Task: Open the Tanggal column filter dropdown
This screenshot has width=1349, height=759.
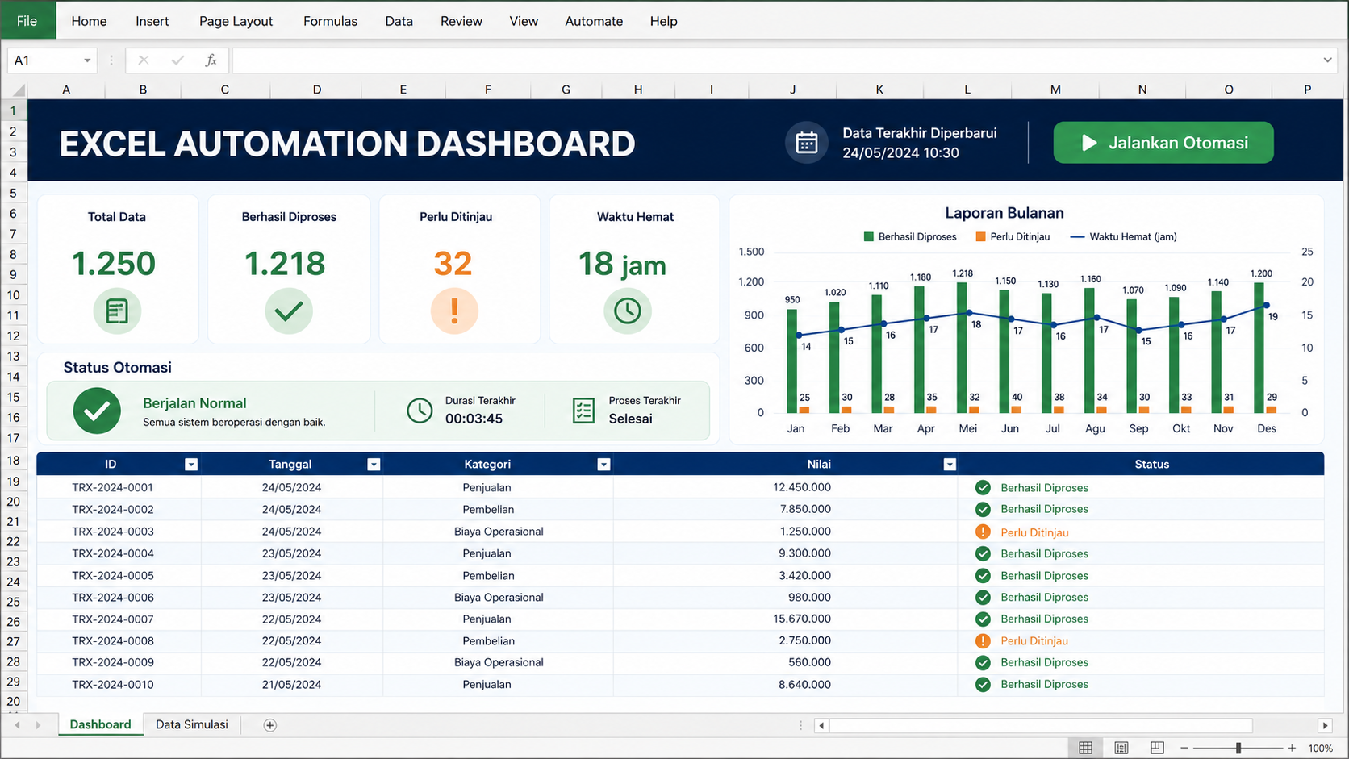Action: (374, 465)
